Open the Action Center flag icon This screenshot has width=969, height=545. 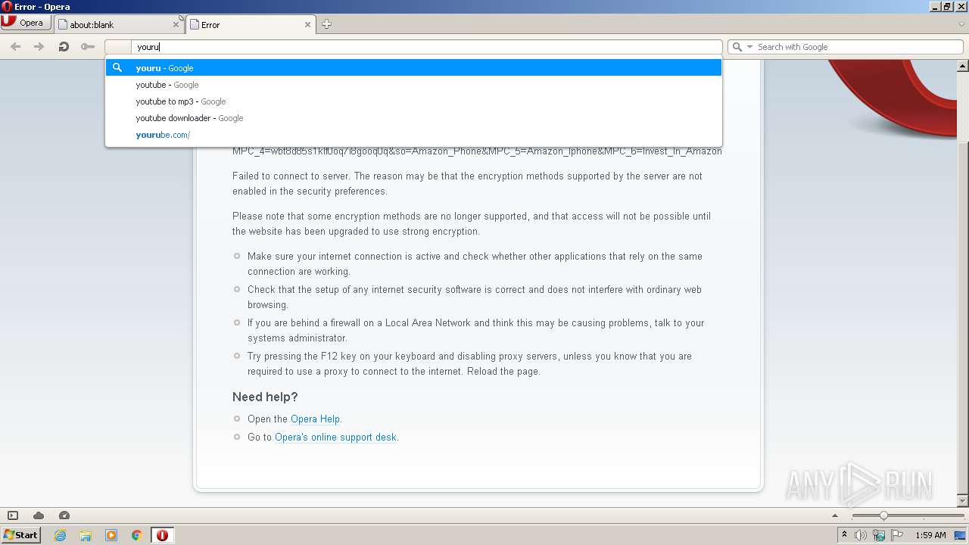897,535
